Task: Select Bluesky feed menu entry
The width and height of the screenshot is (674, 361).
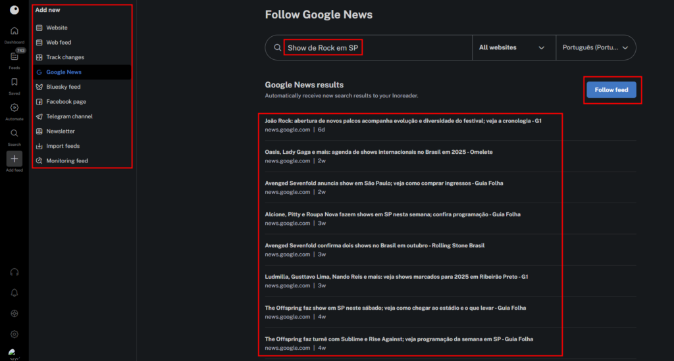Action: tap(82, 87)
